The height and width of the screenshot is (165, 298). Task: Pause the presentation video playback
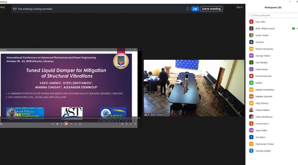[66, 123]
